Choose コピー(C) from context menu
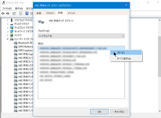The image size is (161, 118). click(x=121, y=52)
